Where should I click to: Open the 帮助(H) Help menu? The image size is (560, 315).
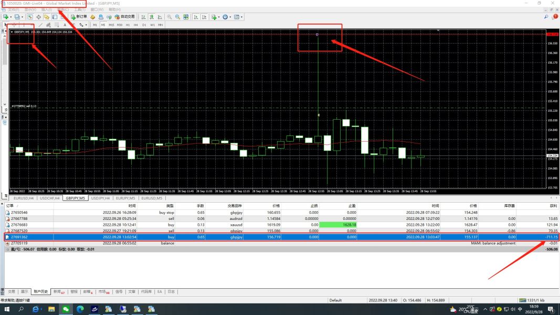coord(114,9)
